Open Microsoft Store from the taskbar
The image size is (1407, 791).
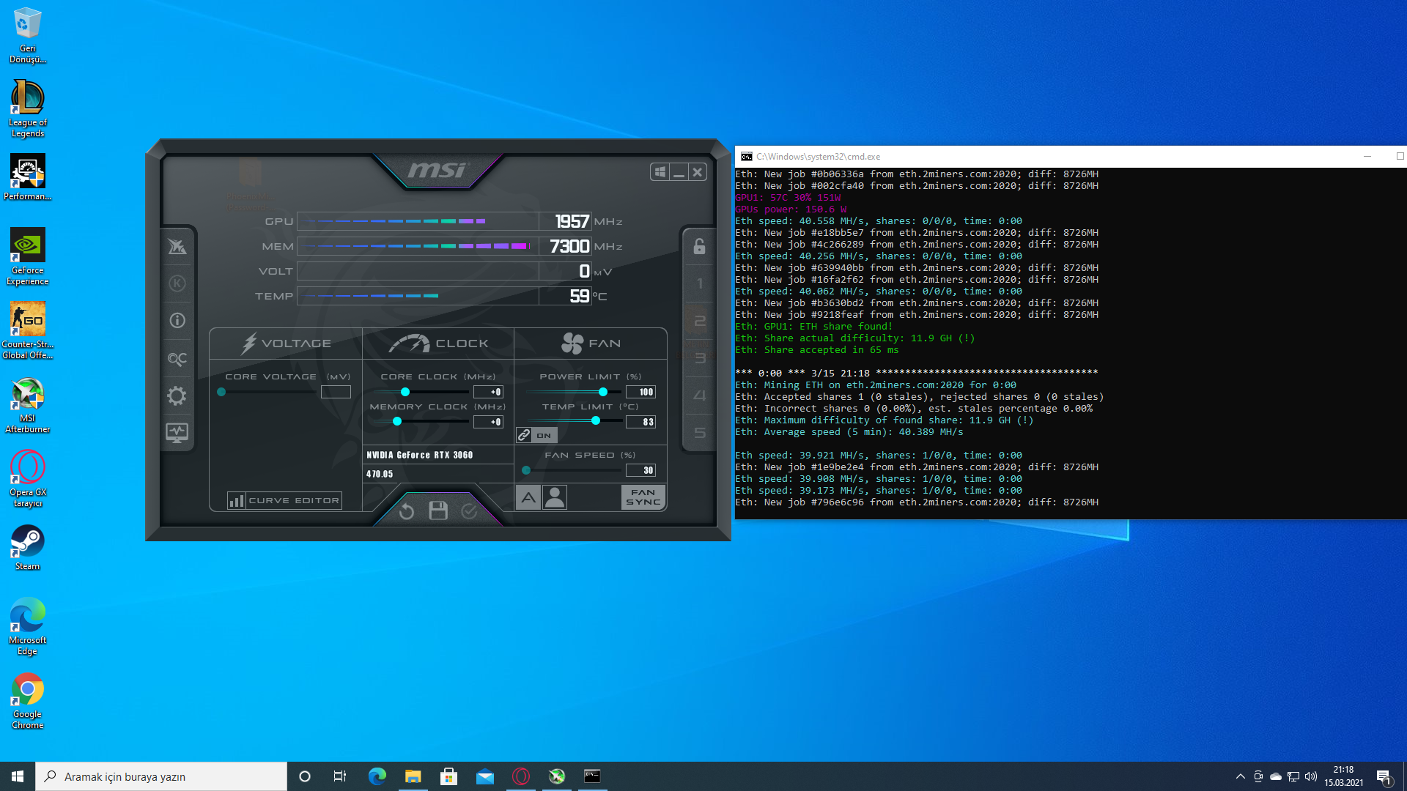pyautogui.click(x=449, y=776)
